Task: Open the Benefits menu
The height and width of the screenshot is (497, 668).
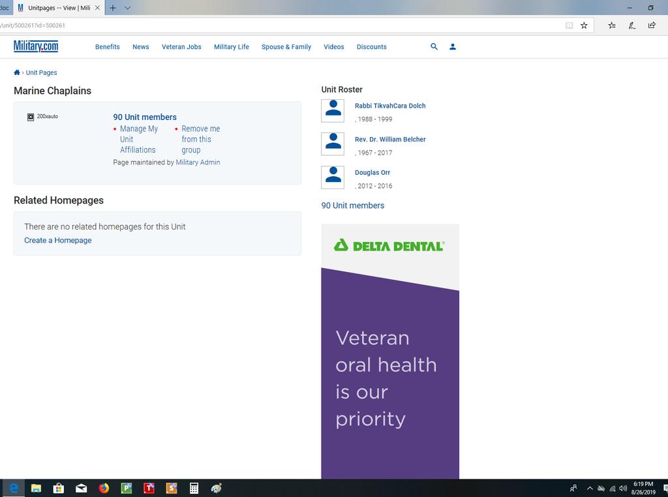Action: [x=107, y=47]
